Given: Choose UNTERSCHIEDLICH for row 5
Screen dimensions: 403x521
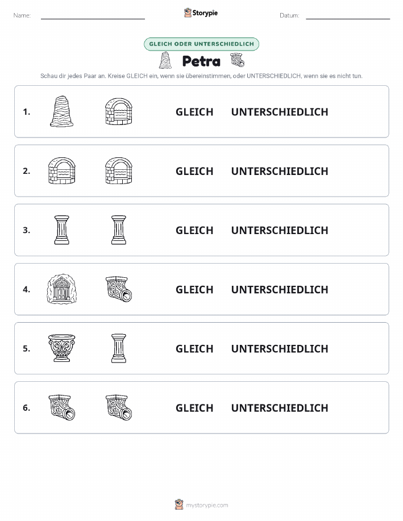Looking at the screenshot, I should (x=280, y=348).
